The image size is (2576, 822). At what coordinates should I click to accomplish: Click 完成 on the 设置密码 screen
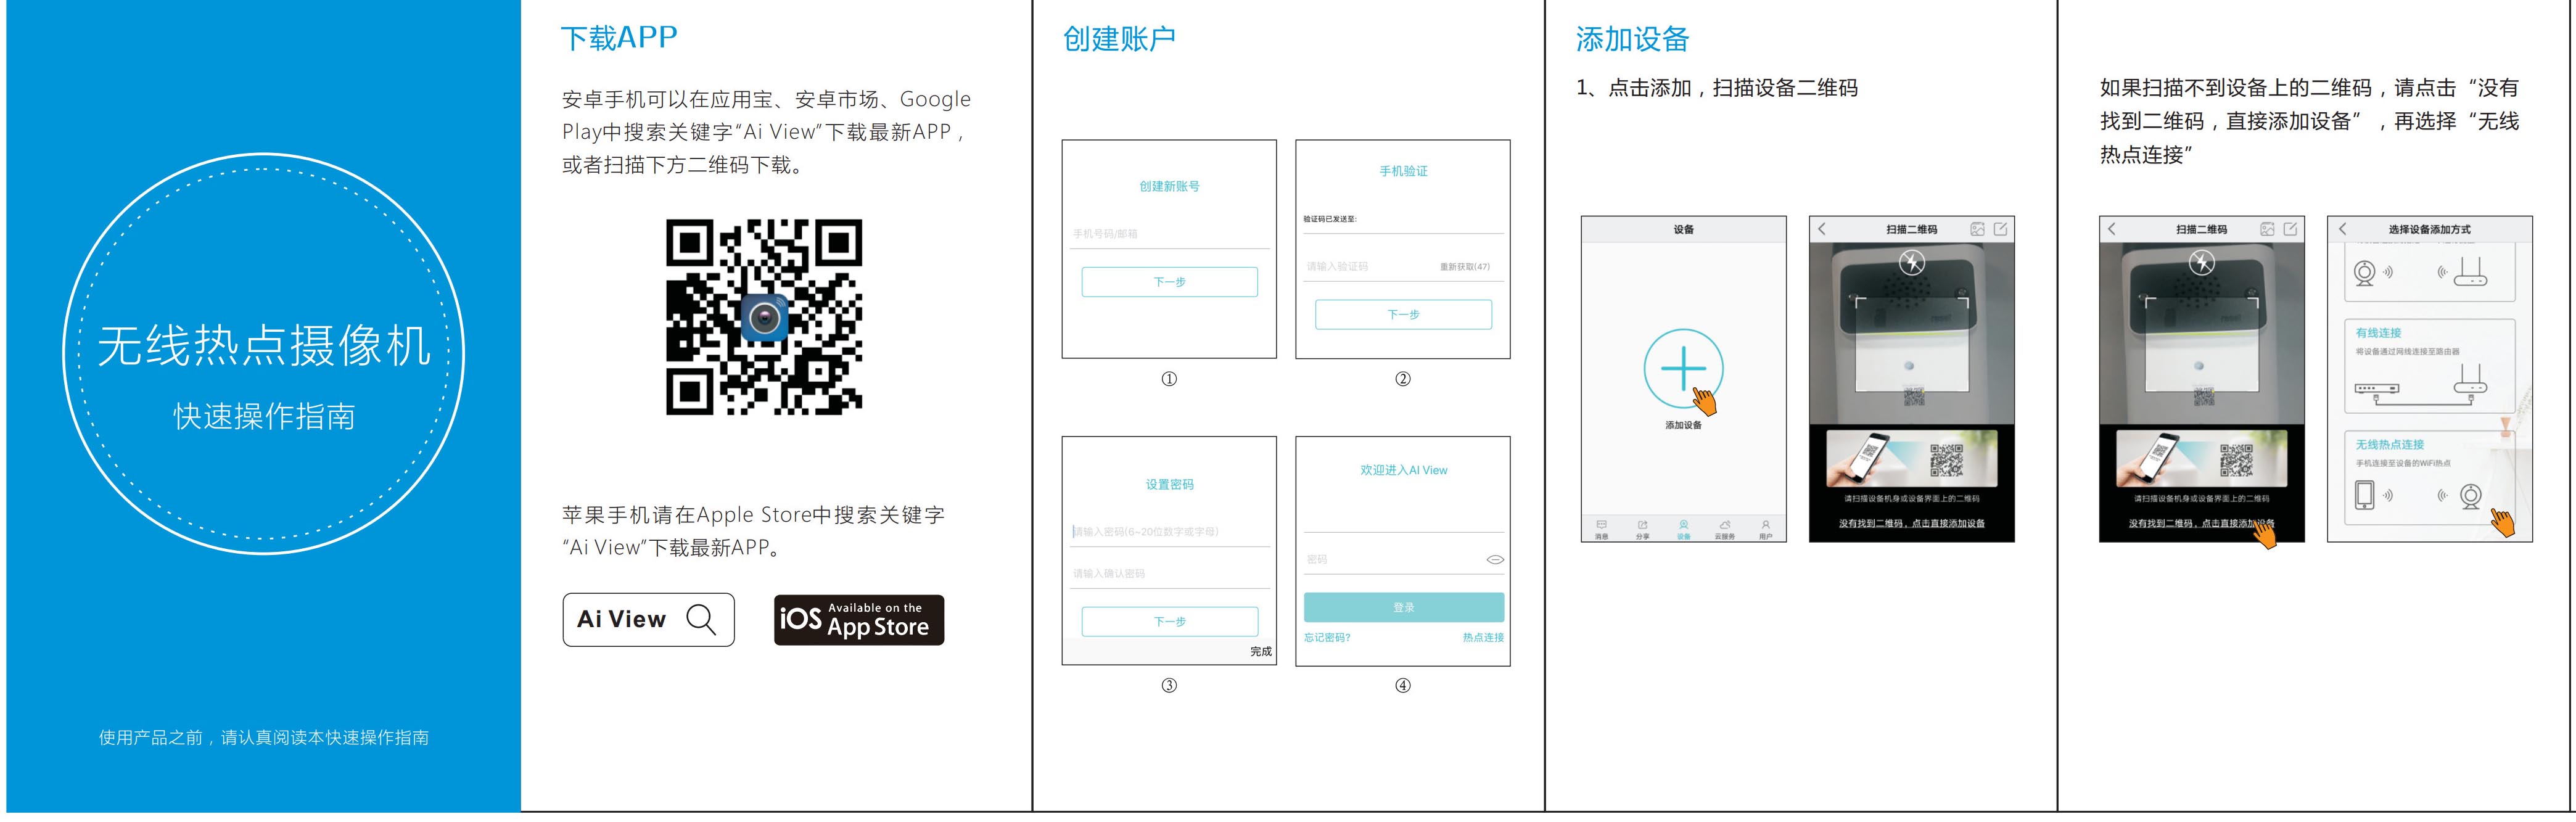click(1261, 651)
